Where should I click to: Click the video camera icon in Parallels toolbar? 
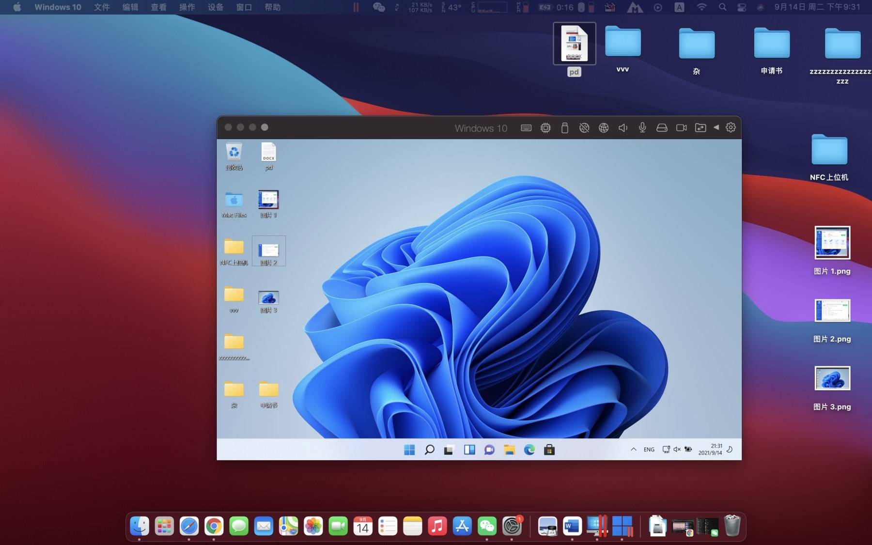click(x=681, y=127)
